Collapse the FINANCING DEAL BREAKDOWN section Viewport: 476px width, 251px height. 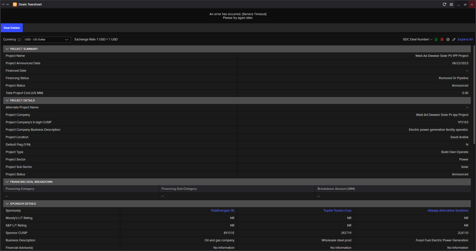coord(7,182)
